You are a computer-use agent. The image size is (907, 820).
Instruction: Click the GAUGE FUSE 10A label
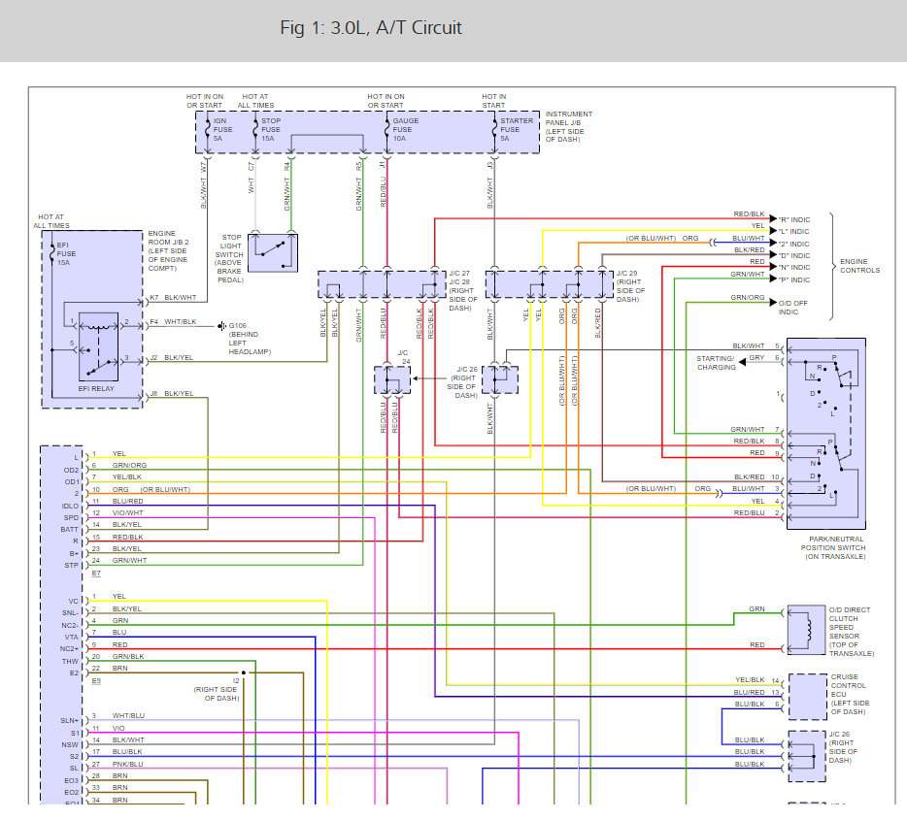point(406,130)
